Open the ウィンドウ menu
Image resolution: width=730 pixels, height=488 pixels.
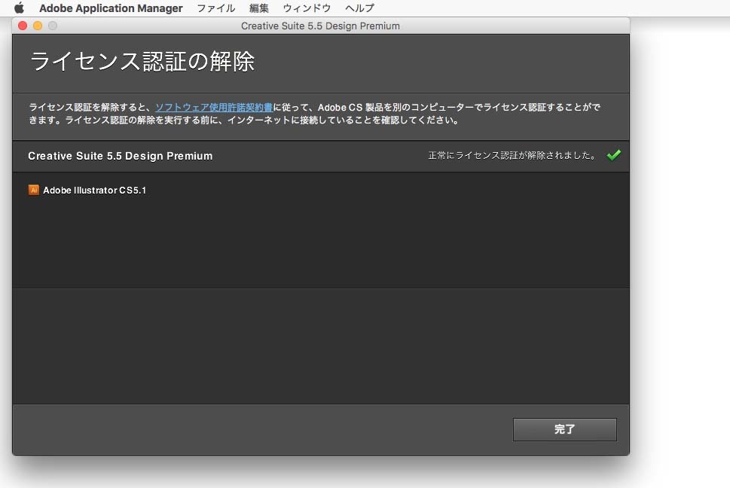point(307,8)
